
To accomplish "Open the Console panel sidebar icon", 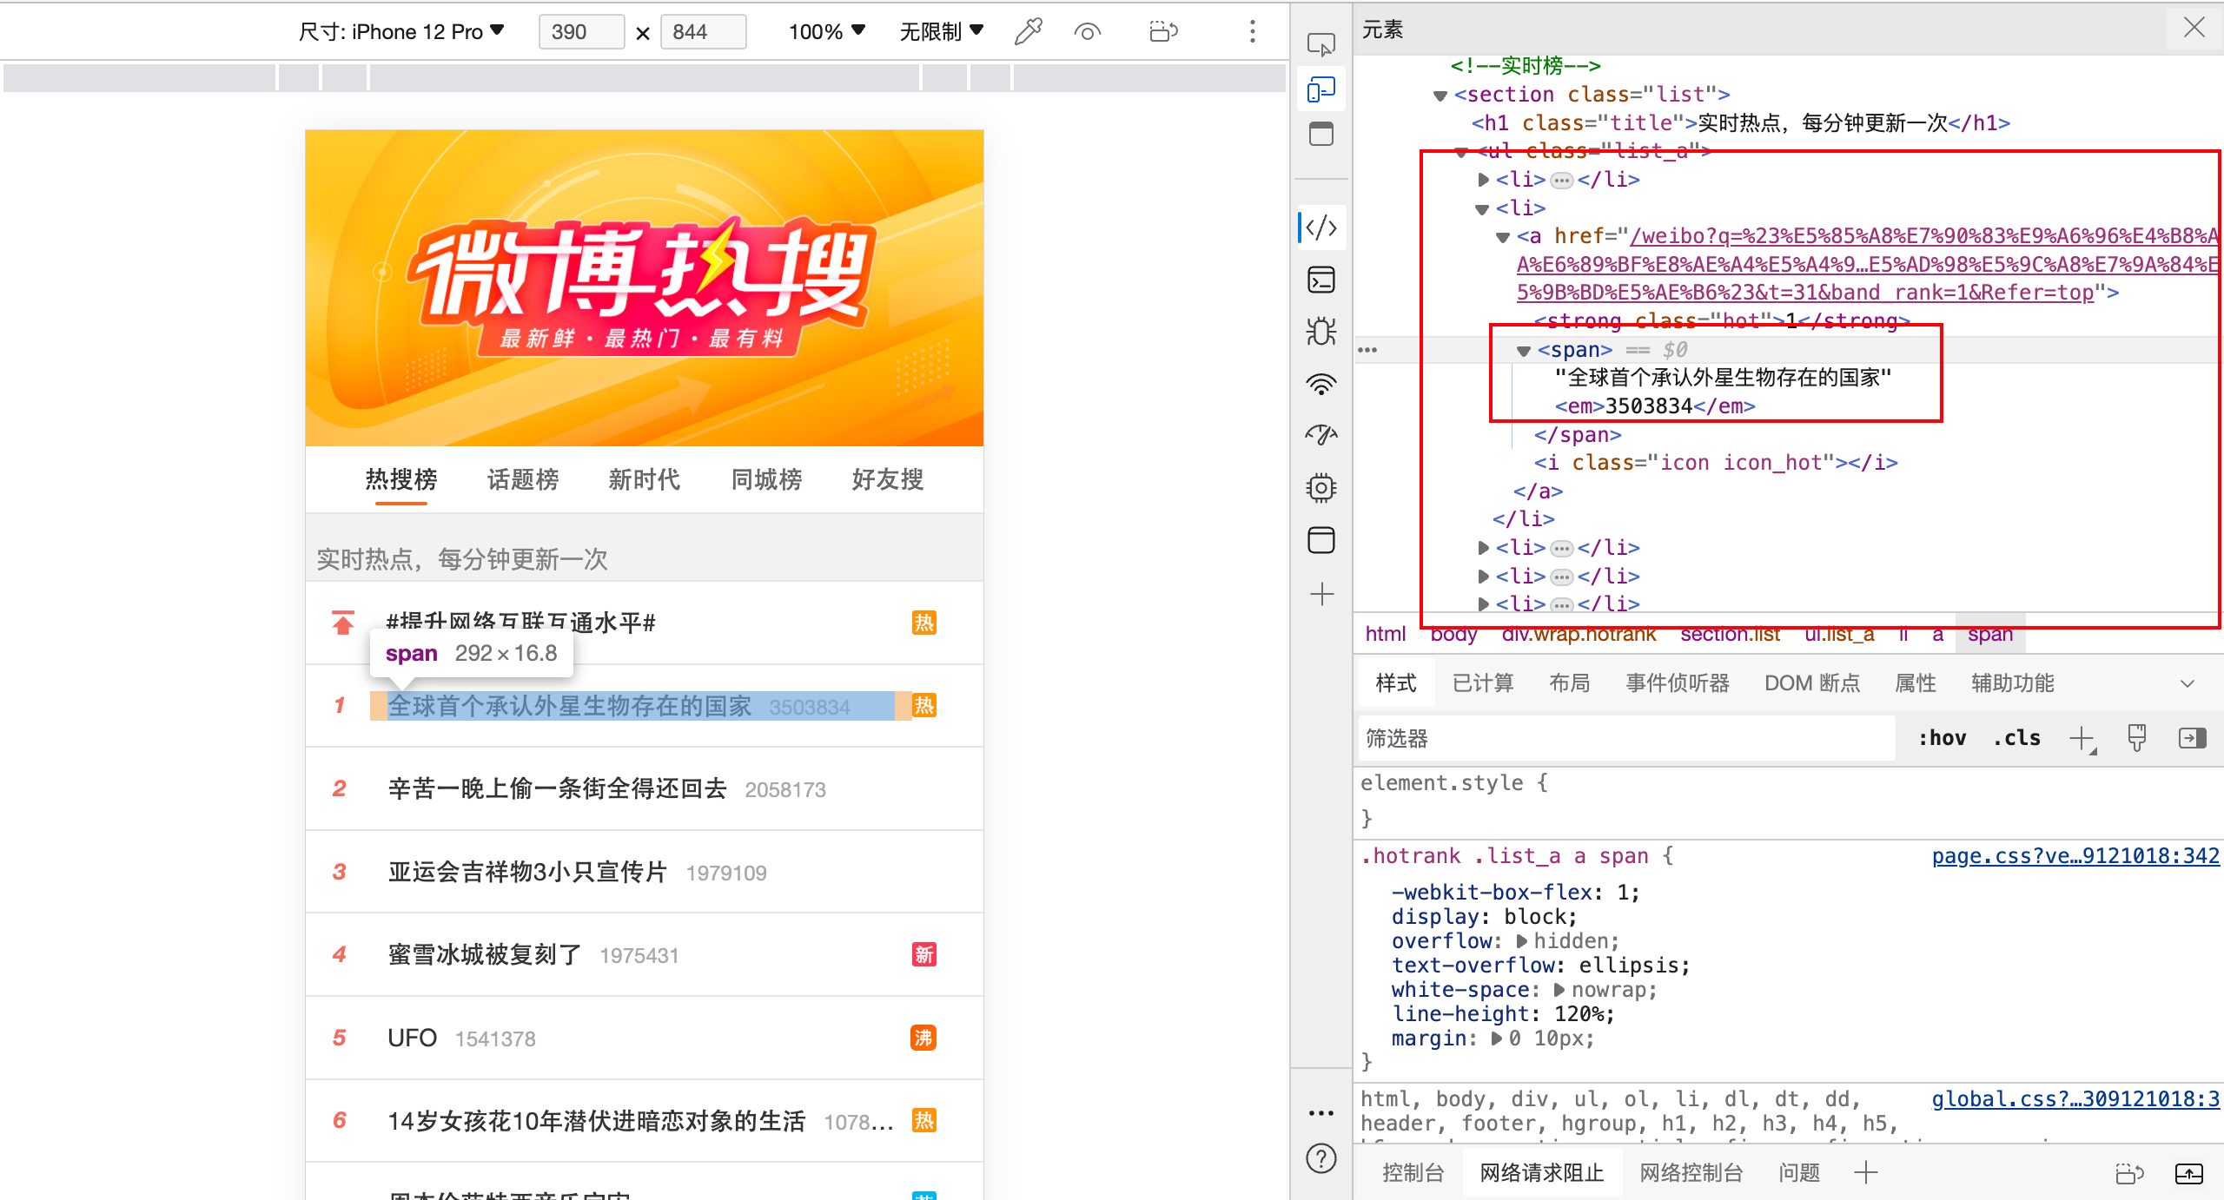I will coord(1321,280).
